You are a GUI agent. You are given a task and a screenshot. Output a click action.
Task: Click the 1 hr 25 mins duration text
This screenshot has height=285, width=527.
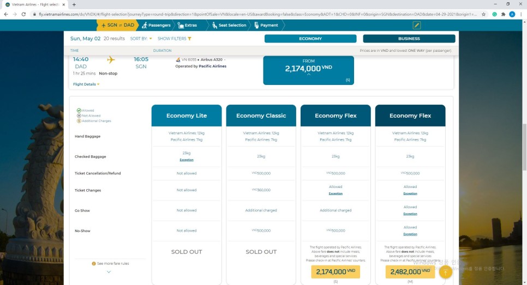point(84,74)
